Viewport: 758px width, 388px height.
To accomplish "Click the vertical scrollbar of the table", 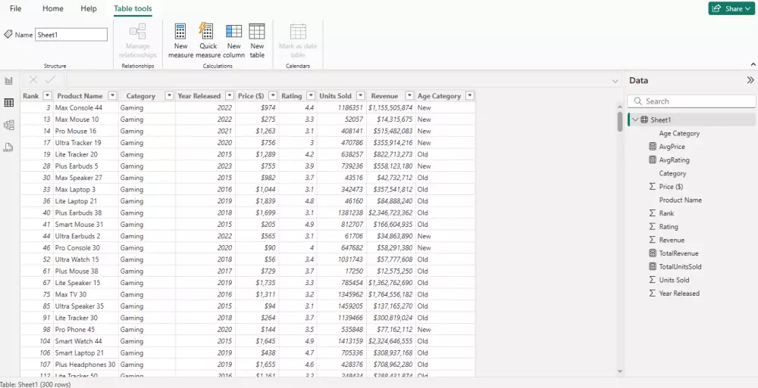I will (620, 122).
